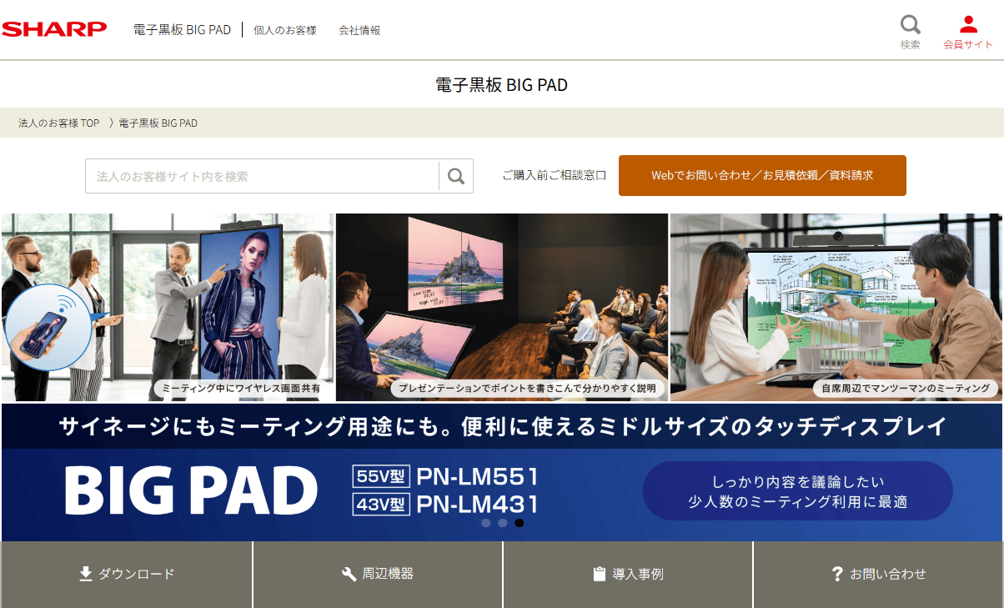The height and width of the screenshot is (608, 1004).
Task: Click the サイネージにもミーティング用途にも headline
Action: (x=502, y=427)
